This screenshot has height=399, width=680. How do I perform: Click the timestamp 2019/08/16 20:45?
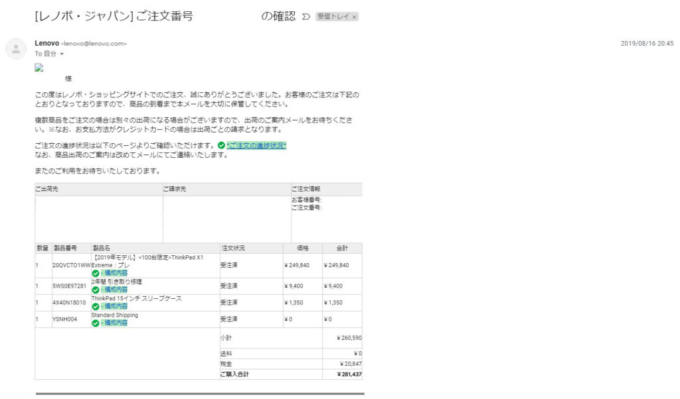[x=647, y=43]
